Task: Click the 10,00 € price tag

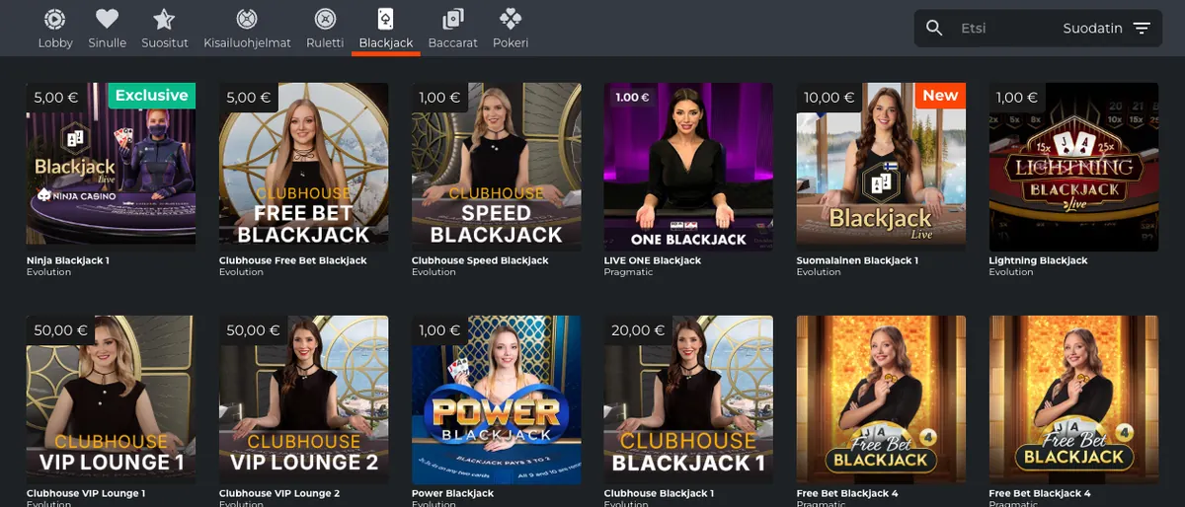Action: [829, 97]
